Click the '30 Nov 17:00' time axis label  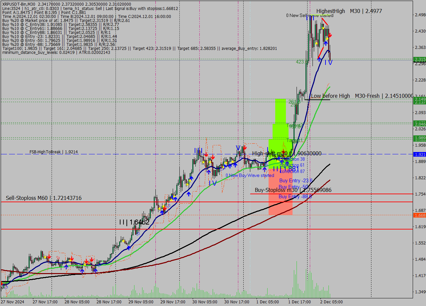click(x=237, y=302)
